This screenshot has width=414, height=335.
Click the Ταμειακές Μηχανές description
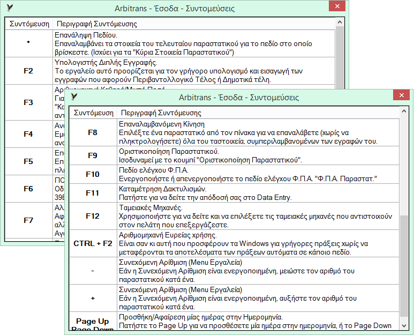[258, 216]
